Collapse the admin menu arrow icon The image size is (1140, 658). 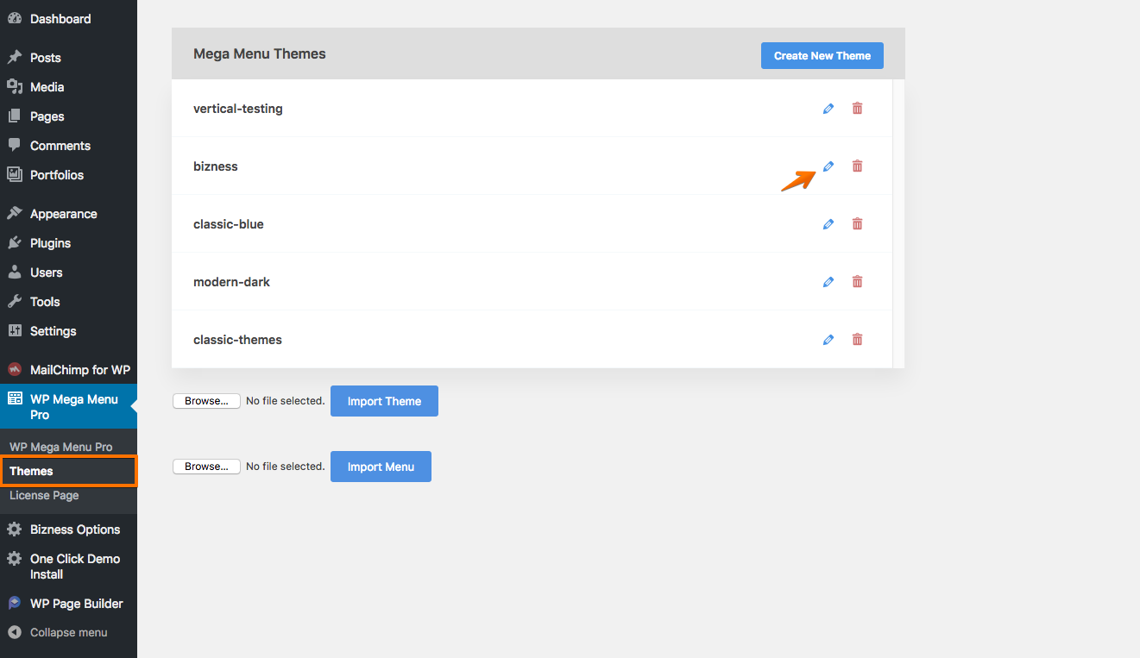[x=15, y=632]
